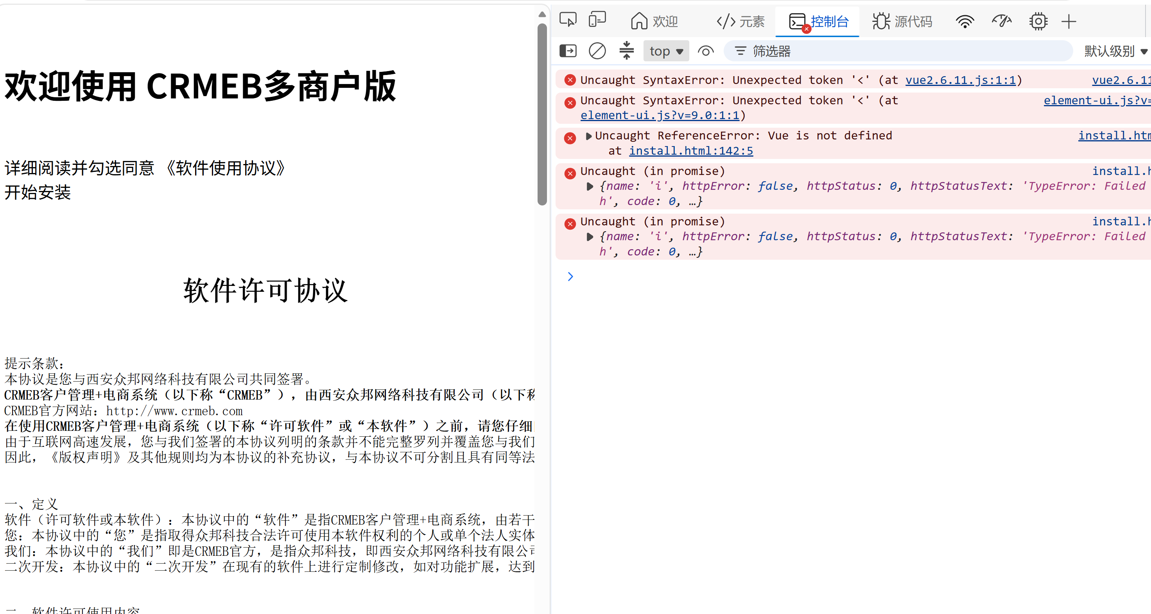1151x614 pixels.
Task: Click the http://www.crmeb.com address text
Action: click(174, 411)
